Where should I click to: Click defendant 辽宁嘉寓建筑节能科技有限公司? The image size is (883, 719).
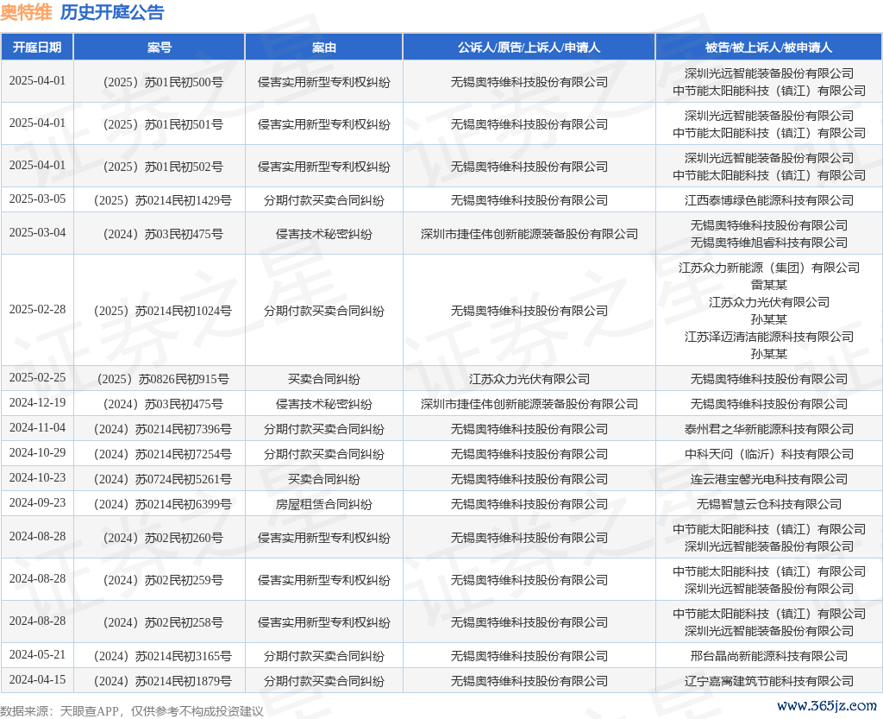(x=768, y=681)
